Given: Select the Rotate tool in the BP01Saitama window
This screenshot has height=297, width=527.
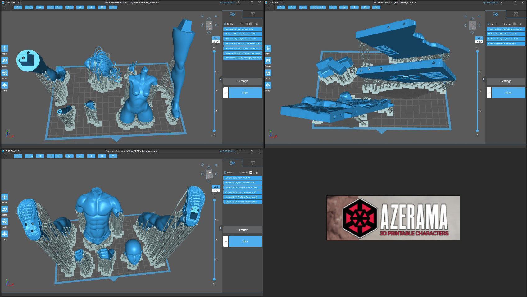Looking at the screenshot, I should pyautogui.click(x=5, y=209).
